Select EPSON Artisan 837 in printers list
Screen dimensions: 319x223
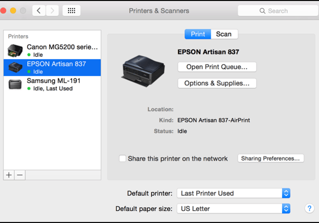[x=52, y=68]
